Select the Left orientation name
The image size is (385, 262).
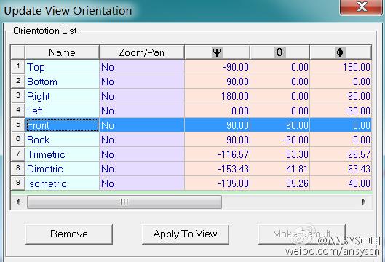[x=62, y=110]
